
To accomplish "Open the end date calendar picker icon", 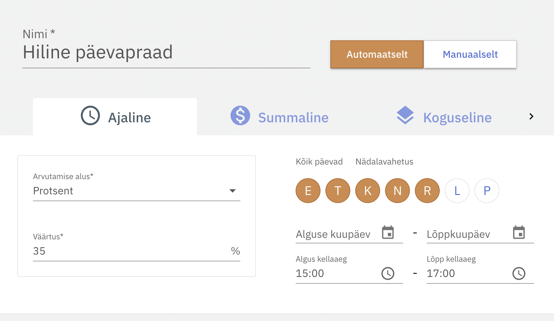I will click(x=519, y=233).
